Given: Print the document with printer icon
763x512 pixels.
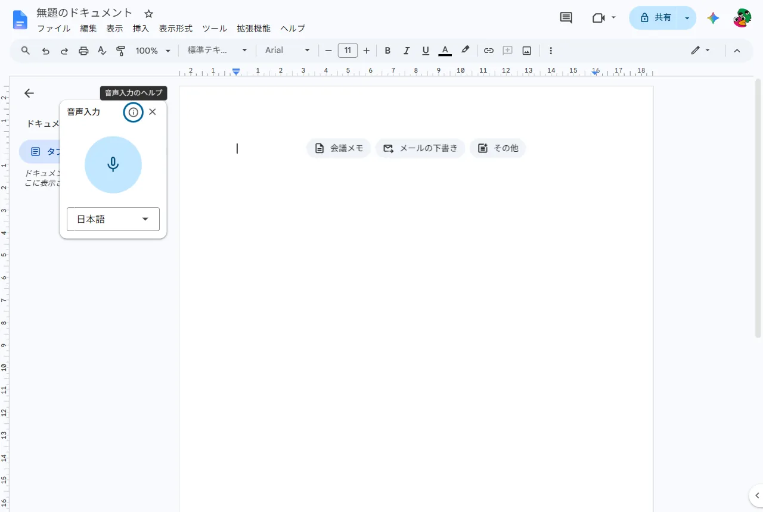Looking at the screenshot, I should click(83, 51).
